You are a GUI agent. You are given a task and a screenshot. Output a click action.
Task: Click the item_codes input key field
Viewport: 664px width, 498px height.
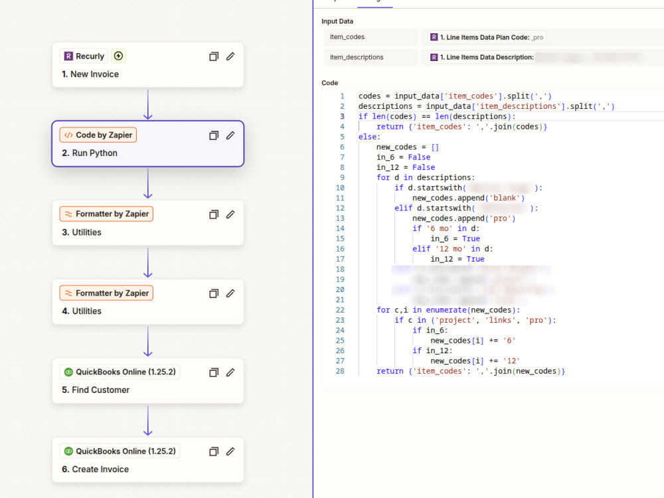tap(371, 37)
